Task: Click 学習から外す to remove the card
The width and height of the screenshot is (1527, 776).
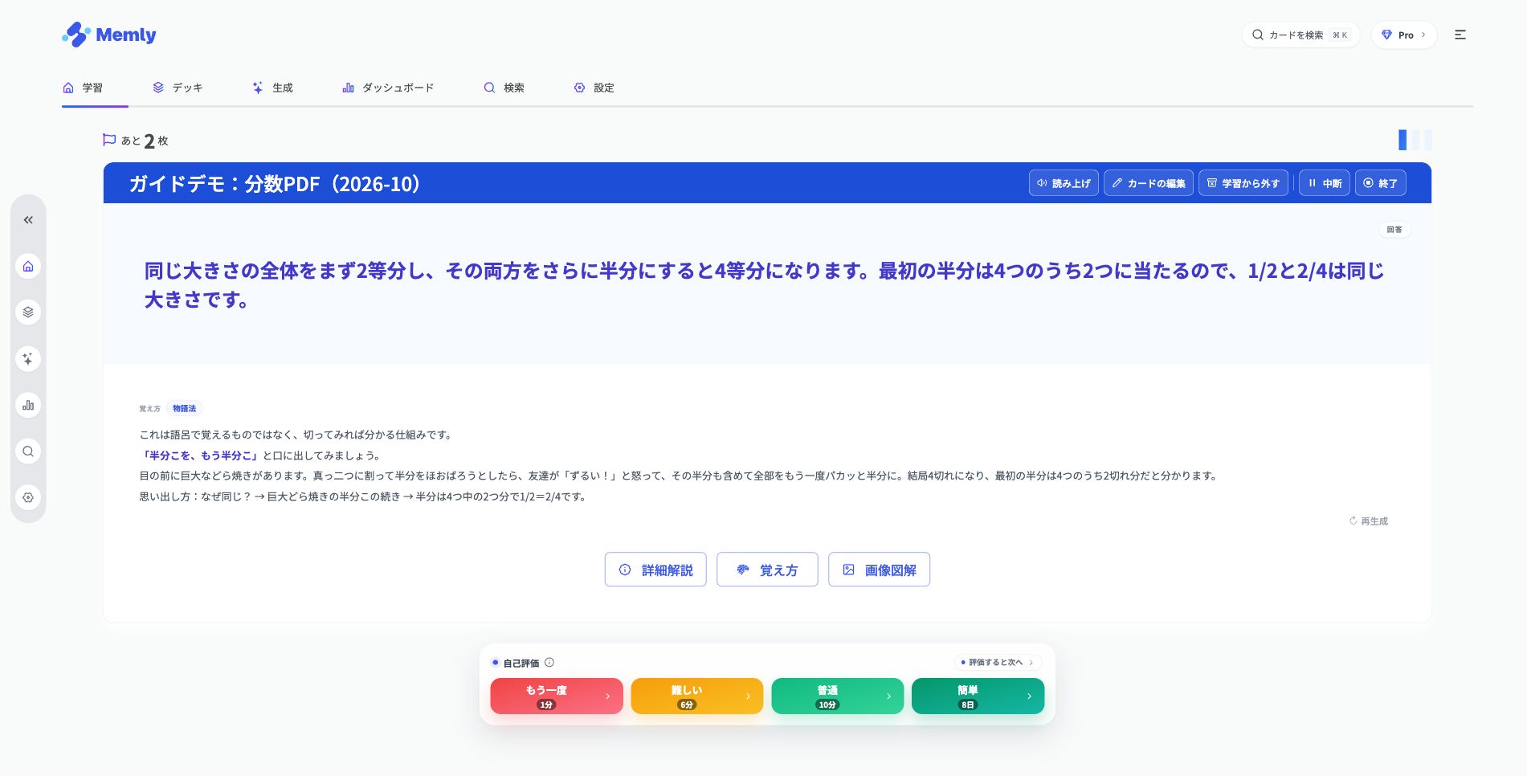Action: pyautogui.click(x=1243, y=183)
